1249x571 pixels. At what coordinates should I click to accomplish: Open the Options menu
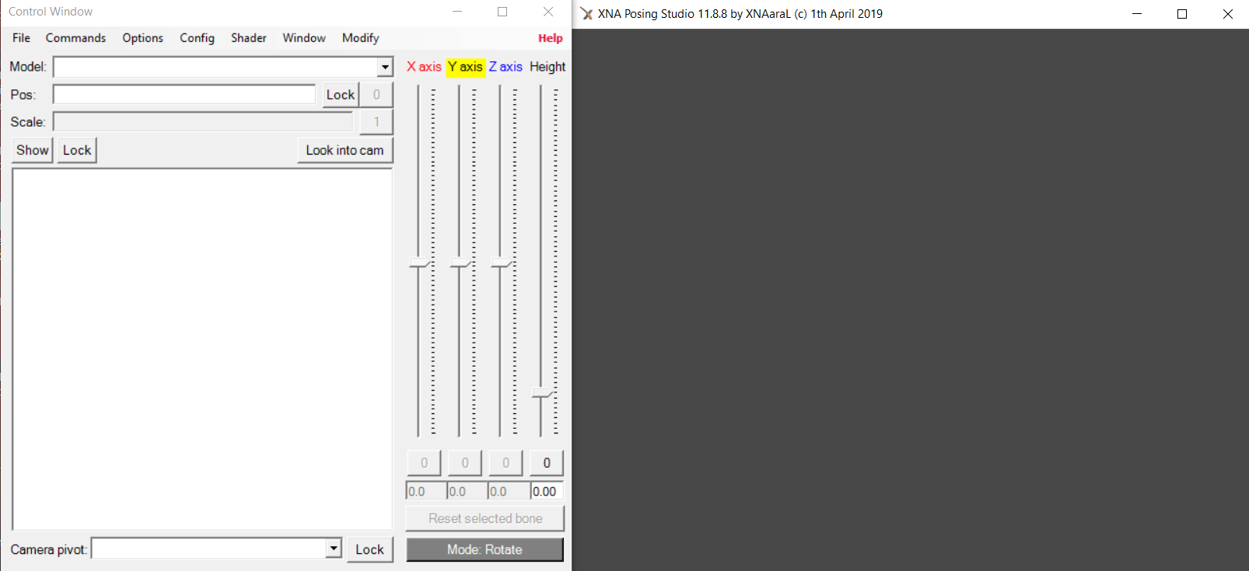coord(142,38)
